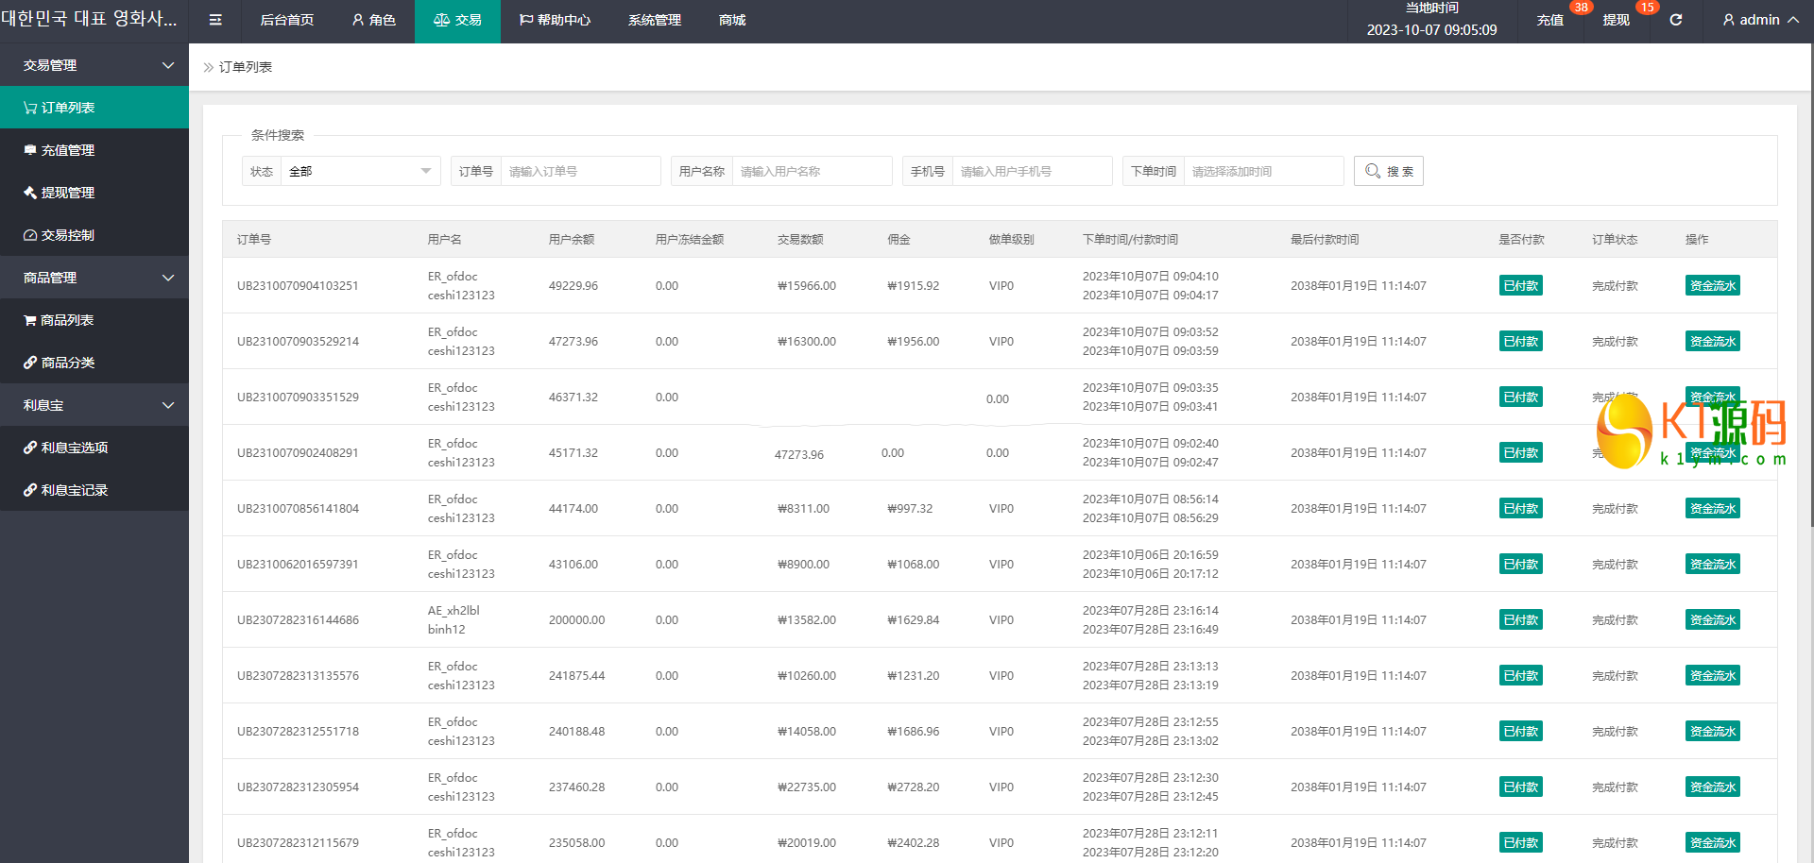Expand the admin user menu
The image size is (1814, 863).
pos(1760,20)
